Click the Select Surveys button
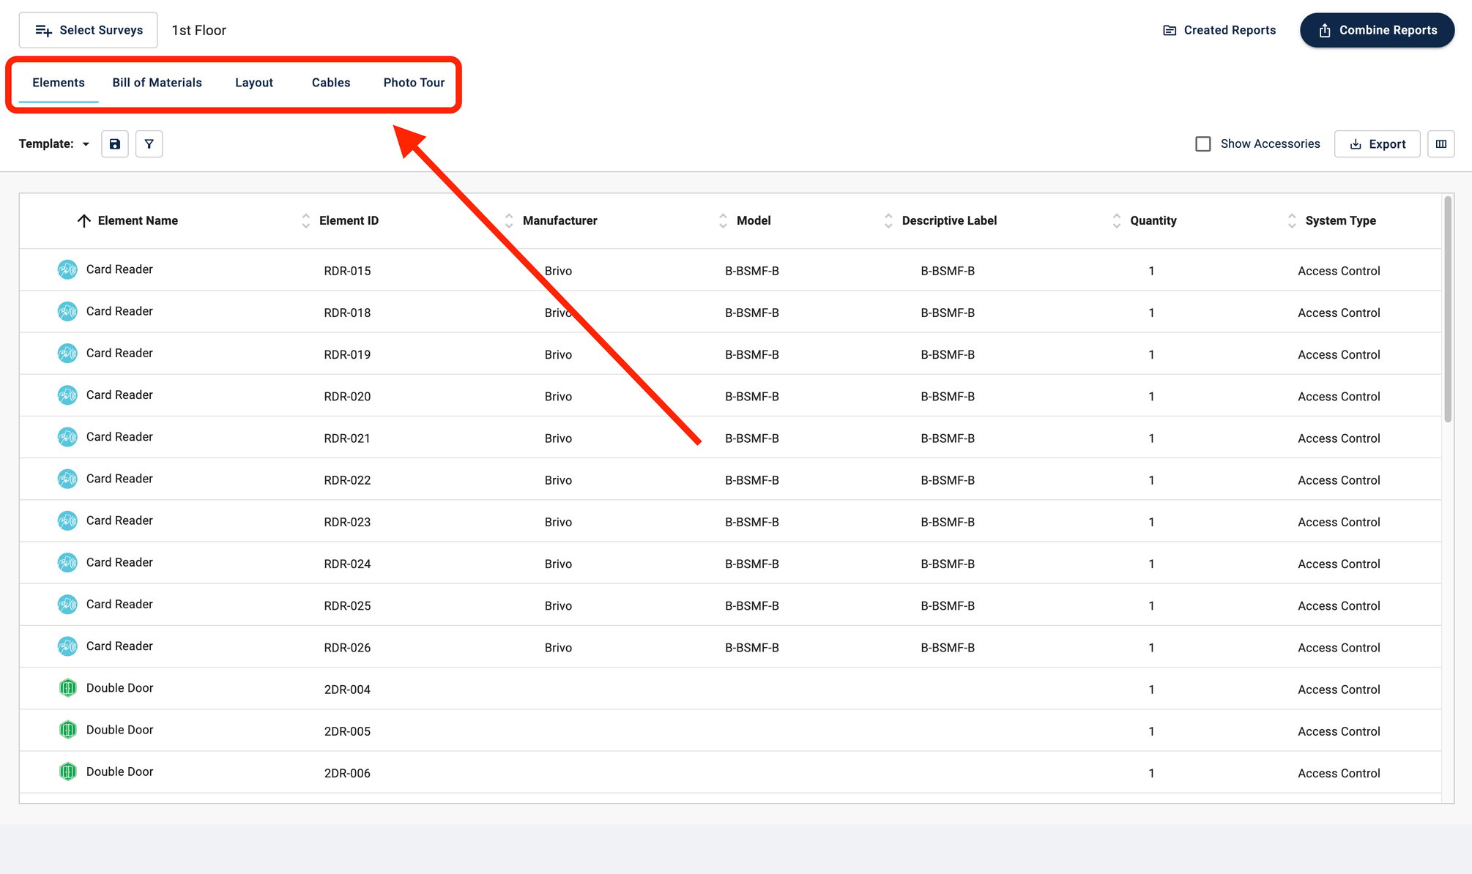 tap(89, 30)
